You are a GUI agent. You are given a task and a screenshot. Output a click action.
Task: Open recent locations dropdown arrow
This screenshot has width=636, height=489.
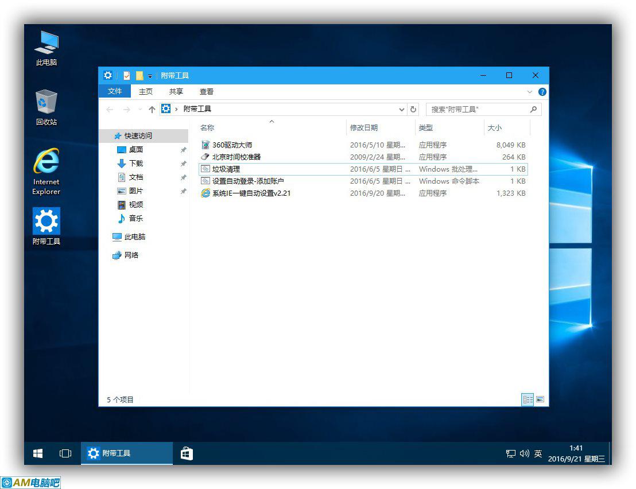(x=140, y=109)
